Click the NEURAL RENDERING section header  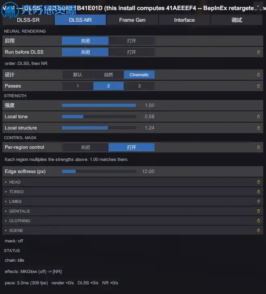(x=25, y=31)
